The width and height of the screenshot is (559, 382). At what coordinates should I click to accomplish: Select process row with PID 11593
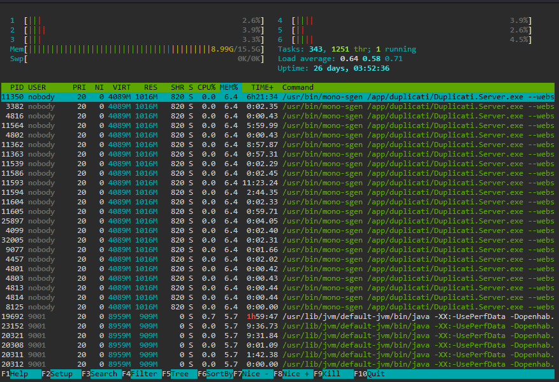278,183
